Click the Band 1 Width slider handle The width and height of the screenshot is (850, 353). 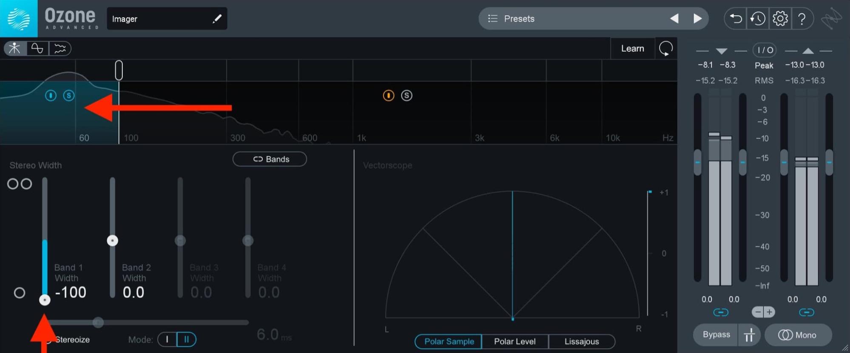pos(45,300)
